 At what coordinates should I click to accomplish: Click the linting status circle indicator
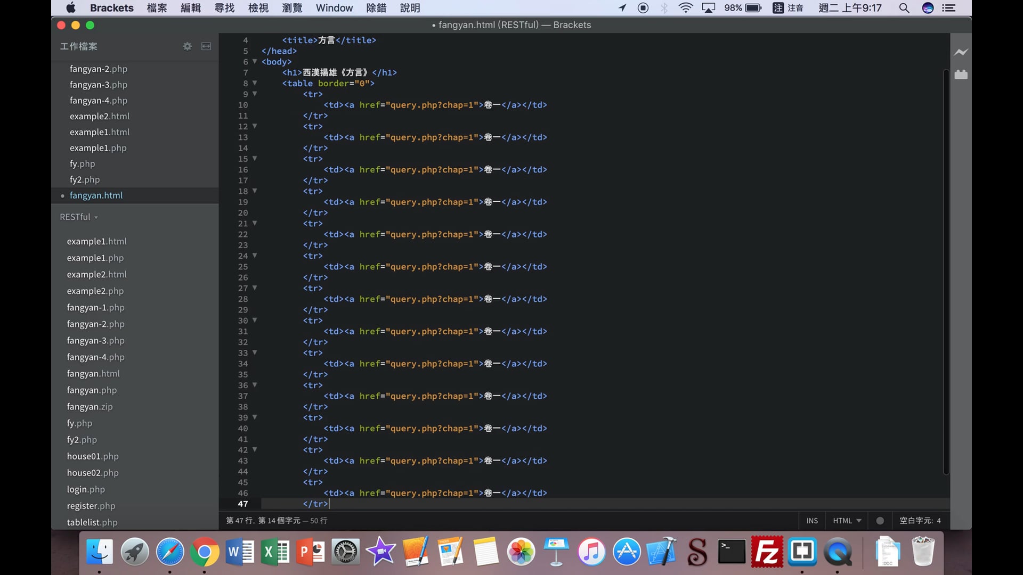click(880, 521)
